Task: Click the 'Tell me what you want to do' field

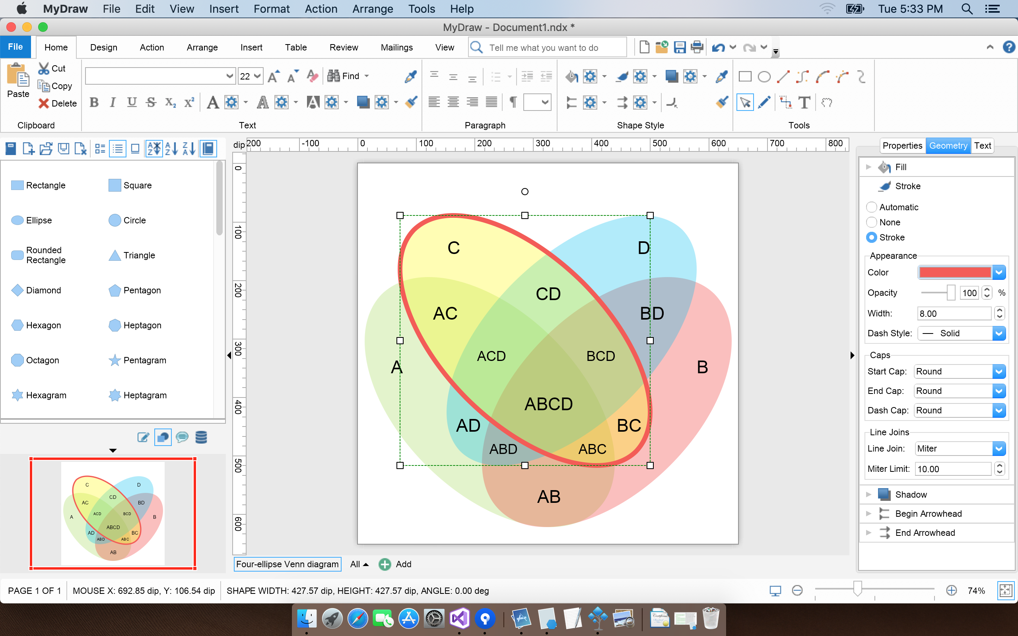Action: (547, 47)
